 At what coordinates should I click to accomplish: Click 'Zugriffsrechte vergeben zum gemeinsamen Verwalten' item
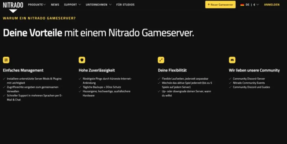click(31, 89)
